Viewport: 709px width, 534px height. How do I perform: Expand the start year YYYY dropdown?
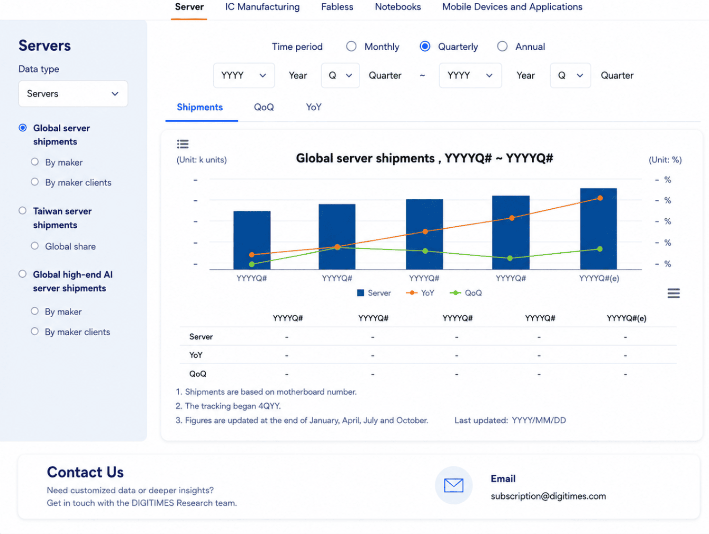click(244, 75)
